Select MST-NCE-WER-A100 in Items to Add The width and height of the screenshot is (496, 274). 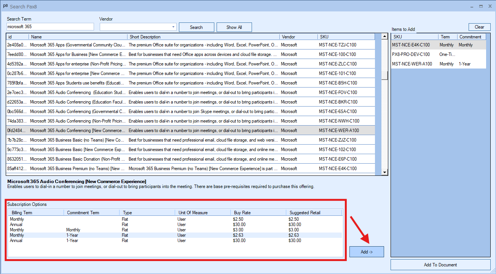[x=412, y=64]
